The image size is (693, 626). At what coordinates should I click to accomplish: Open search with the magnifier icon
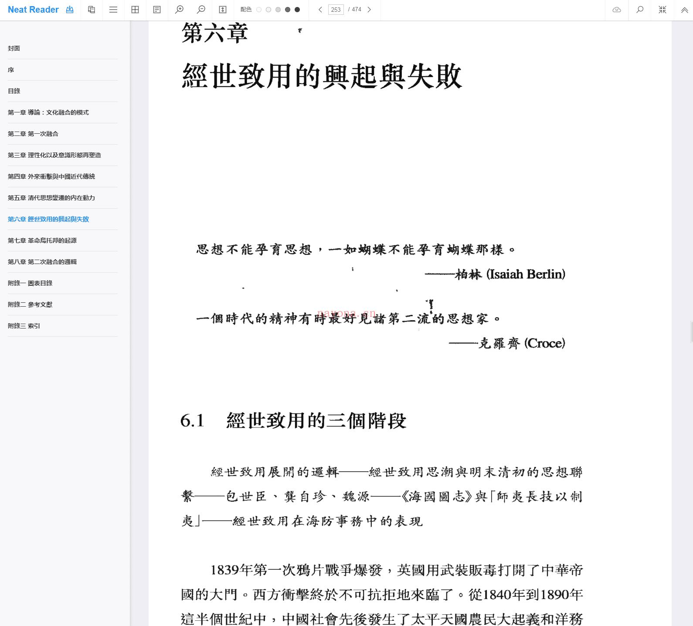pyautogui.click(x=640, y=10)
